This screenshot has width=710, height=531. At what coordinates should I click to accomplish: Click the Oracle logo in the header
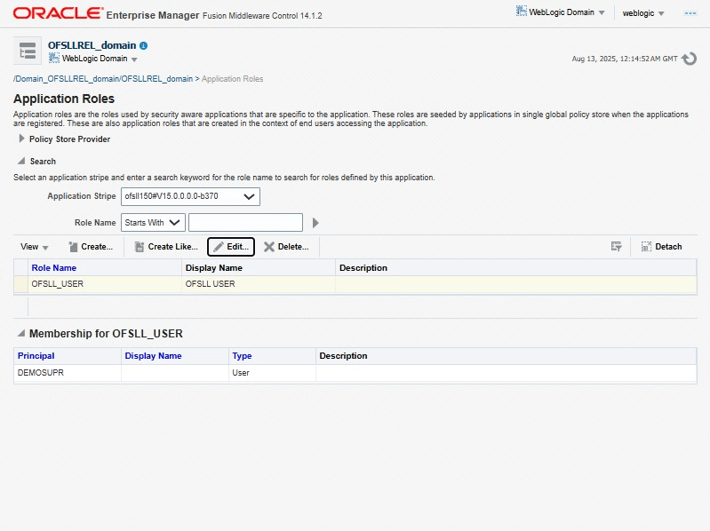(58, 13)
